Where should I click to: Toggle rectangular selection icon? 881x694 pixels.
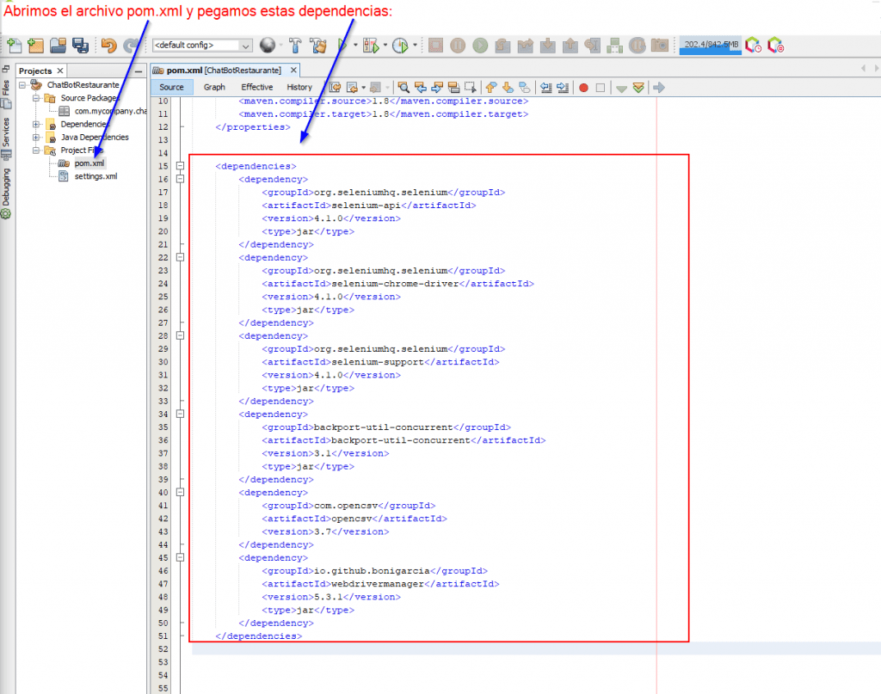tap(471, 88)
